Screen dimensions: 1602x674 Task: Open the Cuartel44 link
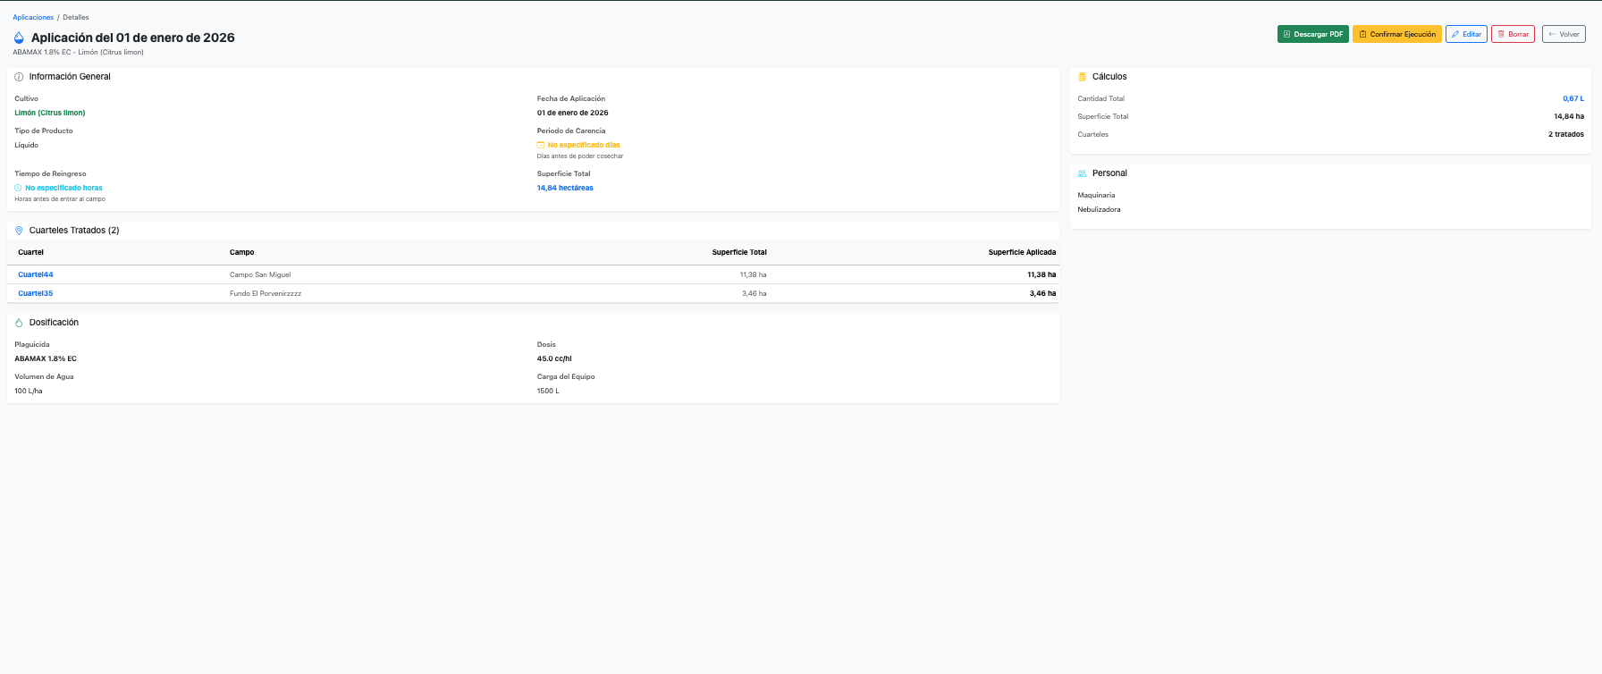click(x=36, y=274)
